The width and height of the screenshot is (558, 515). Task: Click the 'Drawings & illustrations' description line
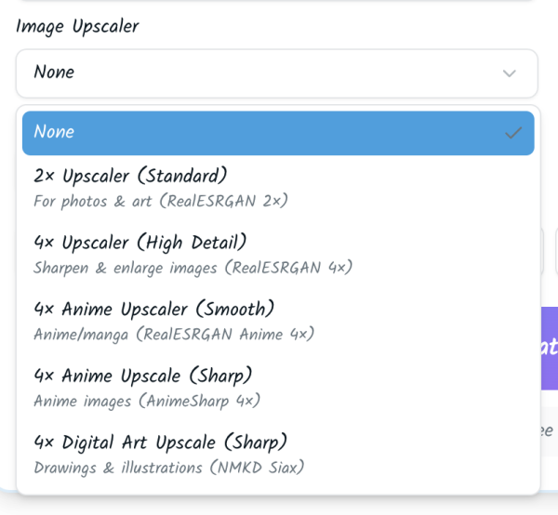point(168,468)
